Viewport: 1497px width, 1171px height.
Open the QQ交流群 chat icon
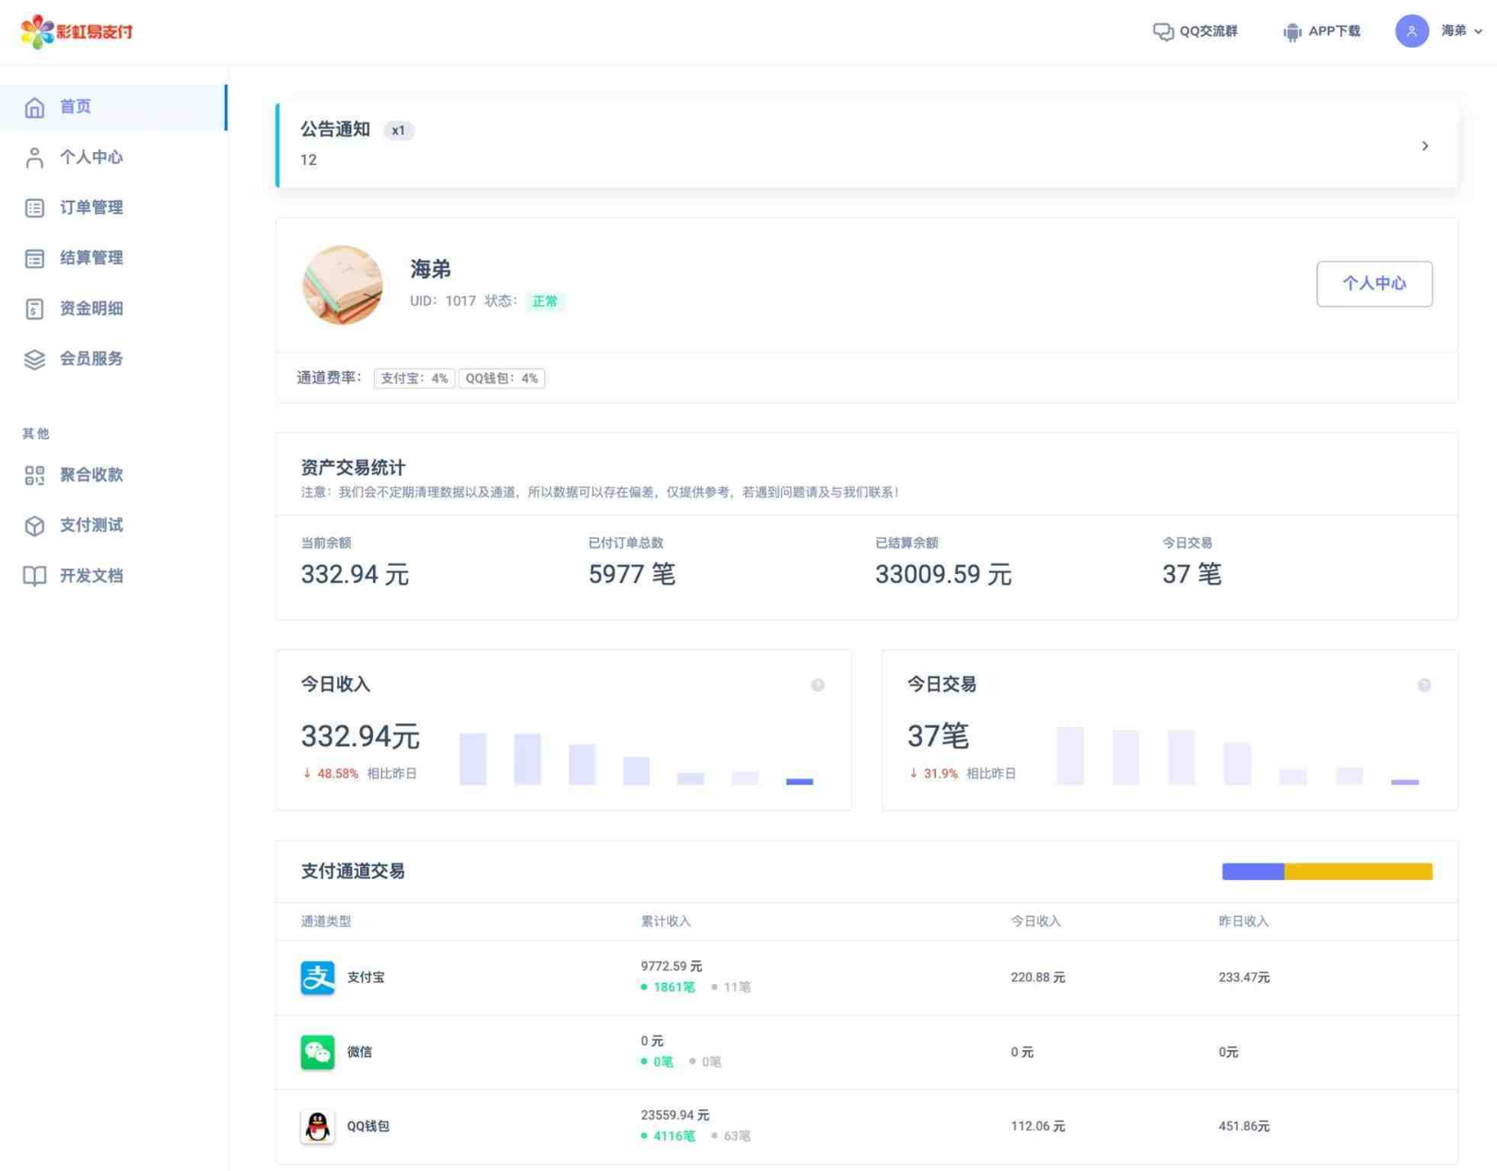click(1163, 31)
